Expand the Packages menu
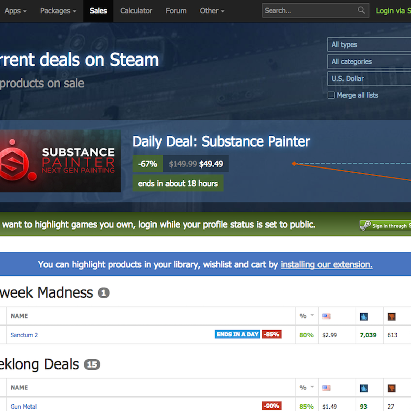This screenshot has width=411, height=411. coord(58,11)
